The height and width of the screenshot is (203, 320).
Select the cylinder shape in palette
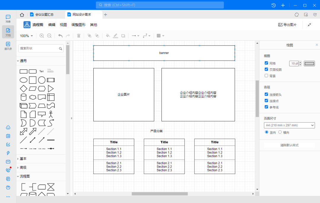click(23, 97)
